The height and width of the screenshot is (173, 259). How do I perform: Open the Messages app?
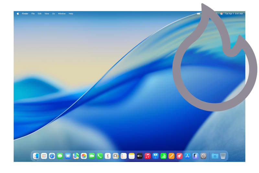click(60, 156)
